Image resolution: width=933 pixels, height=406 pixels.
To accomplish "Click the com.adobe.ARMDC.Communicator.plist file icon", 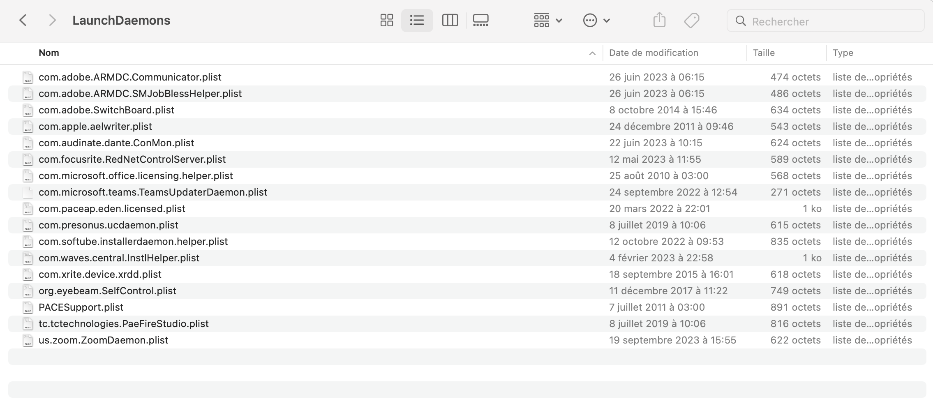I will pos(28,77).
